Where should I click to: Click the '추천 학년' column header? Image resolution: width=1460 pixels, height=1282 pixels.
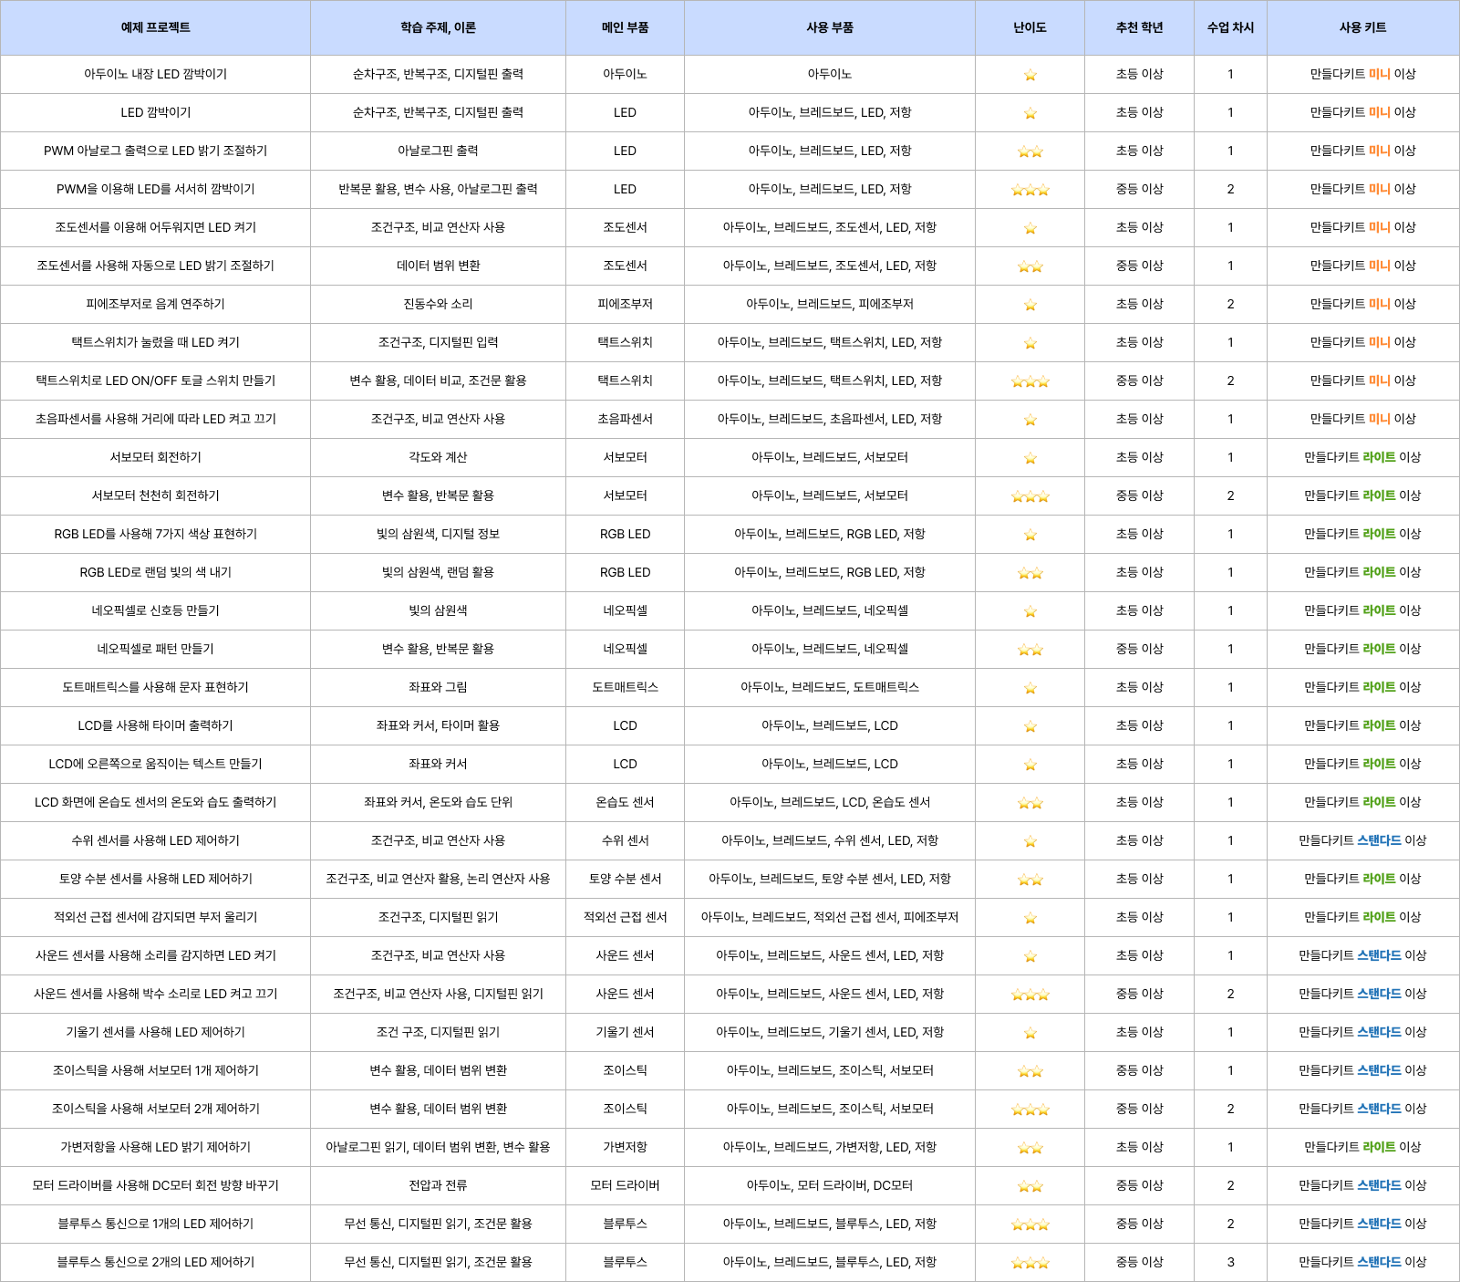[1139, 27]
